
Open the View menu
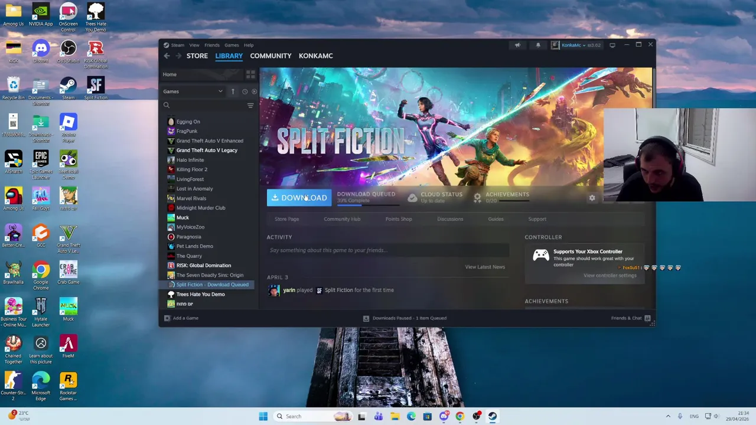coord(194,45)
